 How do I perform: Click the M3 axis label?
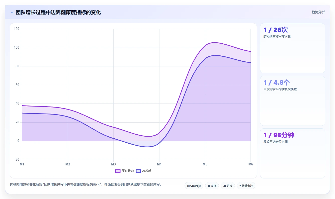[x=113, y=164]
